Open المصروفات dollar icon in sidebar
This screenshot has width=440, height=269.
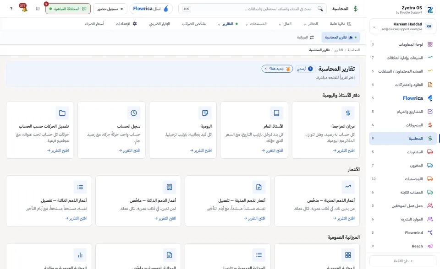pos(430,125)
